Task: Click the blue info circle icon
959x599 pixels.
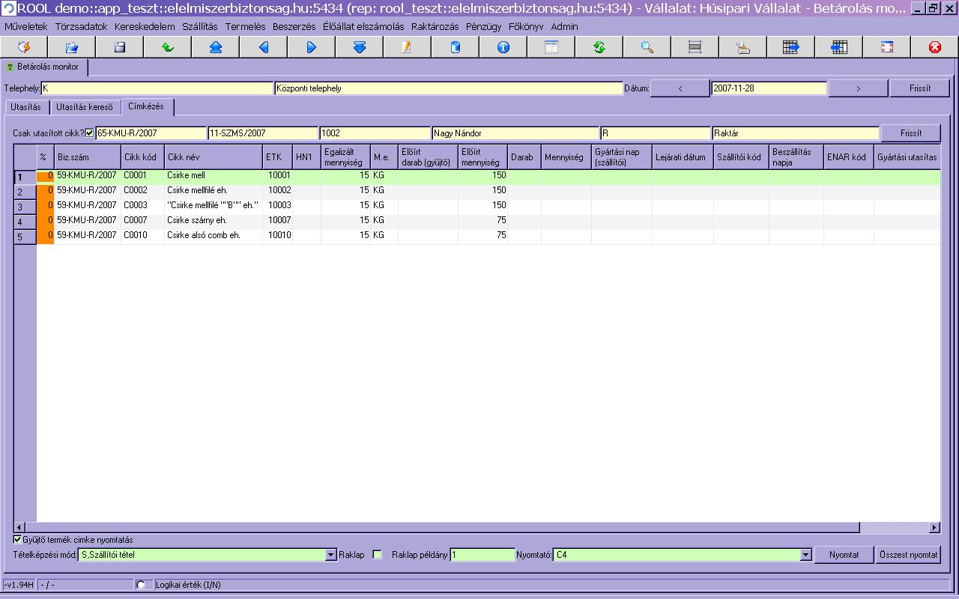Action: point(503,47)
